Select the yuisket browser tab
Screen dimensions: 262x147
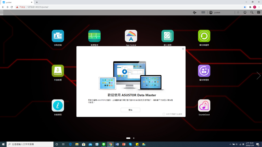(17, 2)
